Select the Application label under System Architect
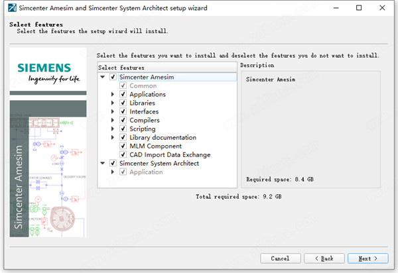This screenshot has height=273, width=398. (146, 172)
